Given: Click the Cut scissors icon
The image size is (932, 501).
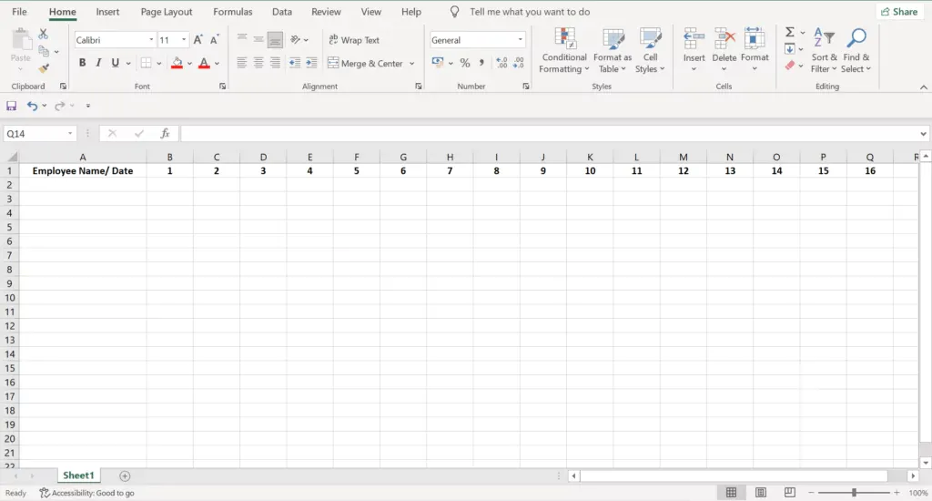Looking at the screenshot, I should pyautogui.click(x=44, y=35).
